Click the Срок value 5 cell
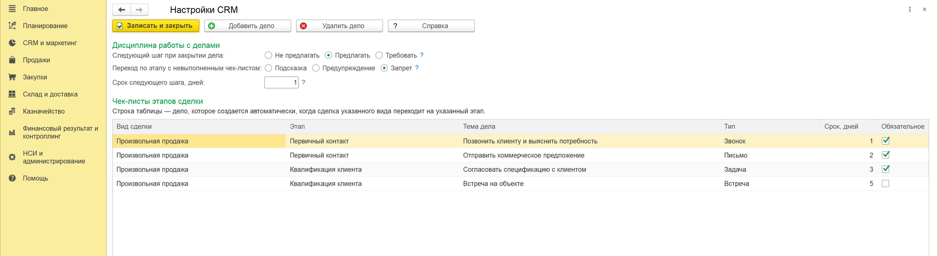 [849, 184]
